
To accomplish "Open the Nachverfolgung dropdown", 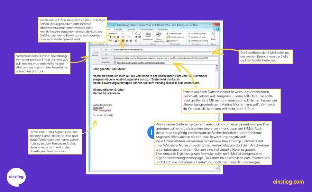I will [197, 33].
